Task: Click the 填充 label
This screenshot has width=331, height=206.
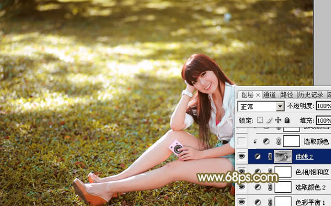Action: coord(307,120)
